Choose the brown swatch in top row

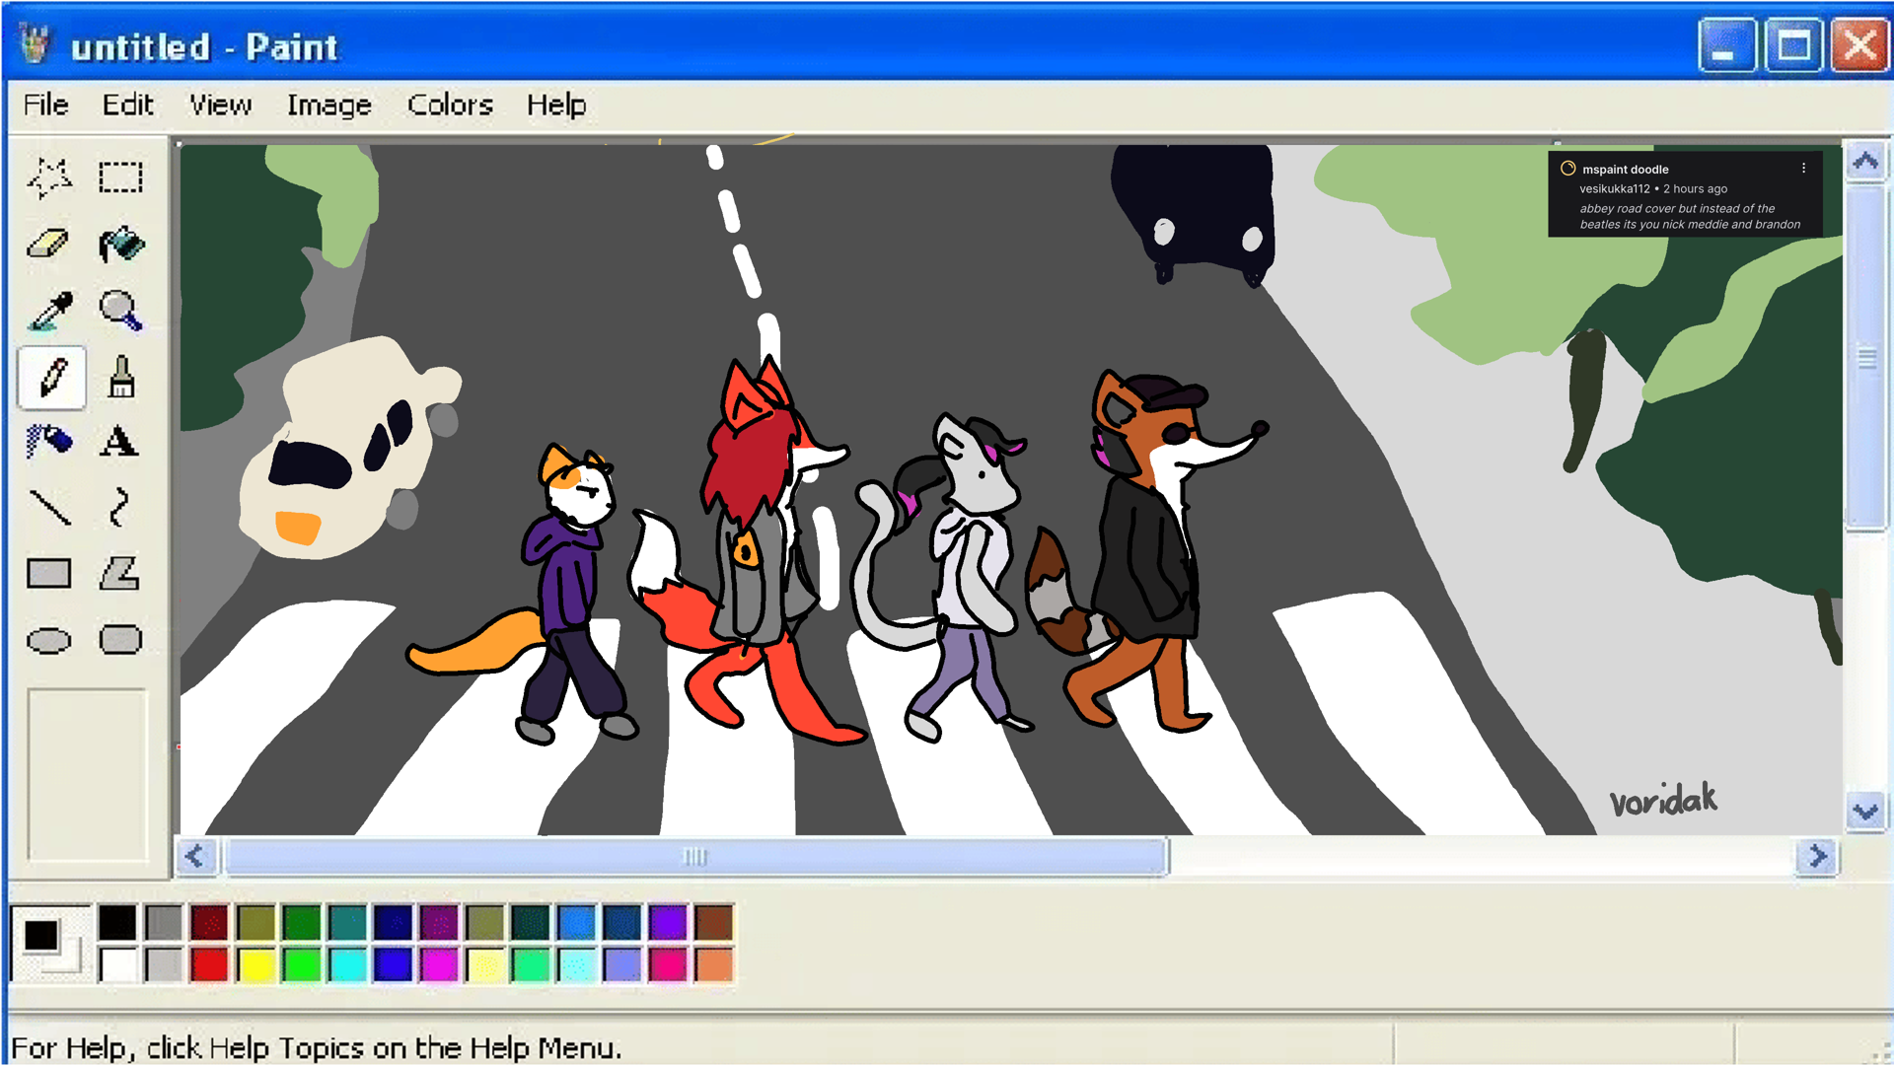pyautogui.click(x=714, y=923)
